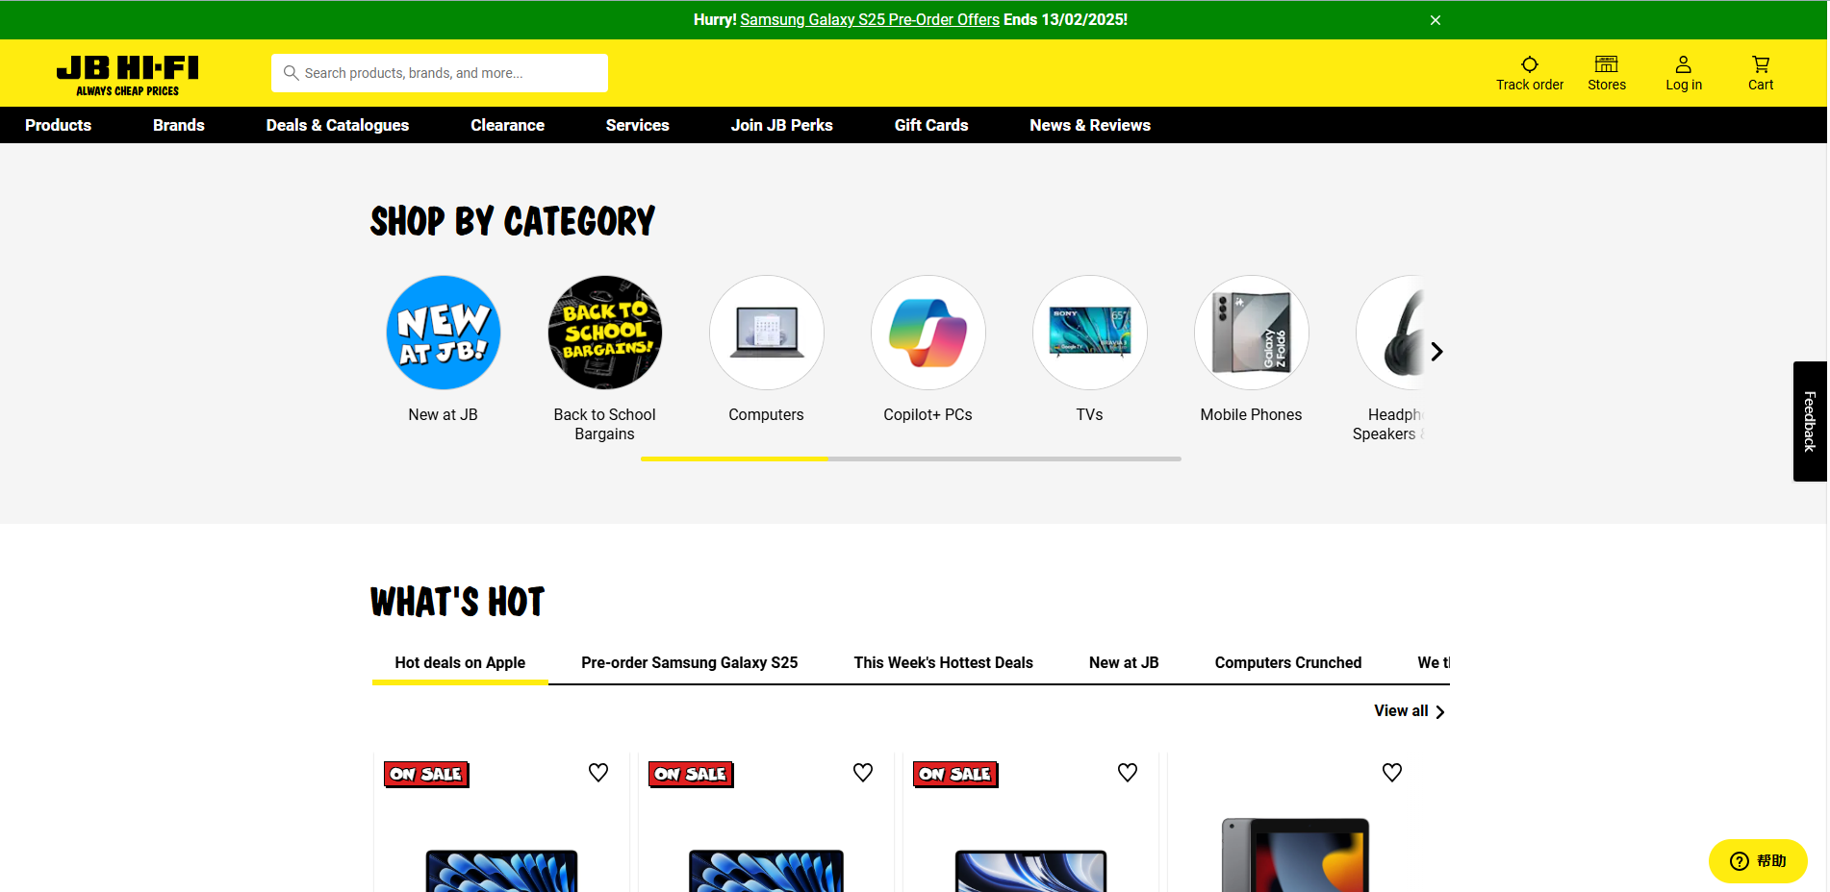Screen dimensions: 1830x892
Task: Add the iPad to your wishlist heart
Action: tap(1392, 772)
